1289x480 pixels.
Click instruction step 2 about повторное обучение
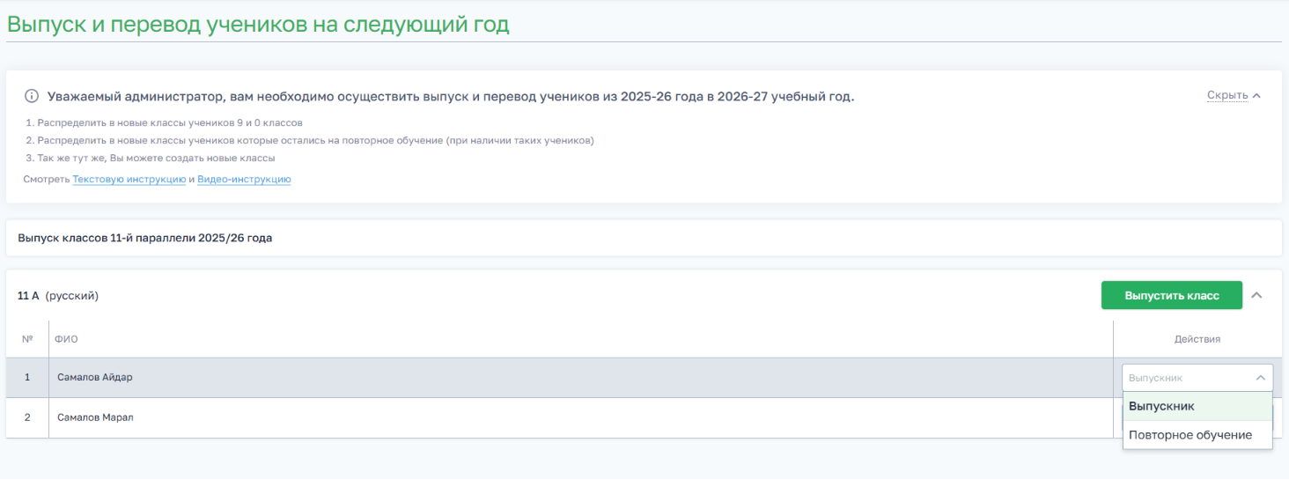tap(310, 140)
